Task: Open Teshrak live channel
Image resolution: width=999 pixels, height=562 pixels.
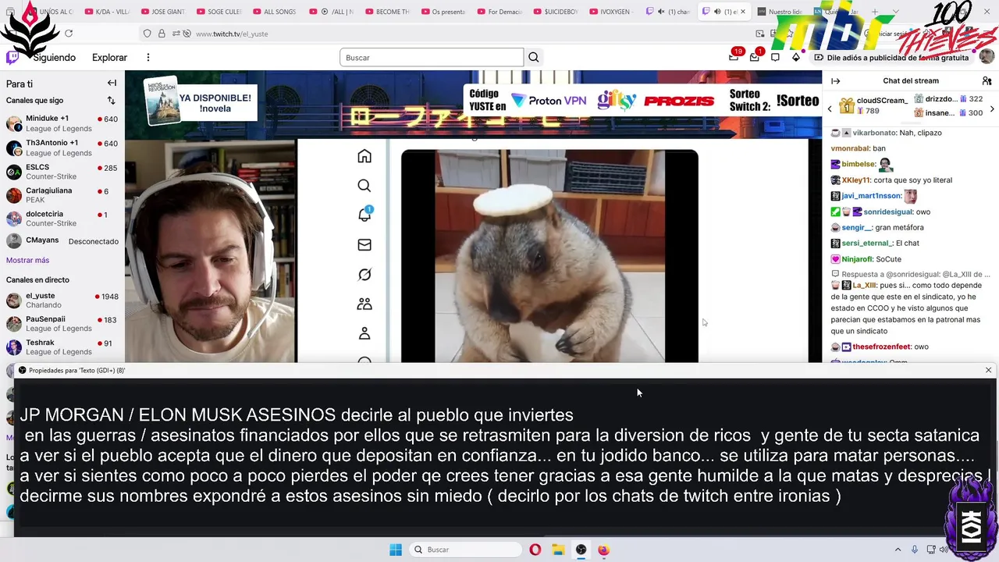Action: [62, 347]
